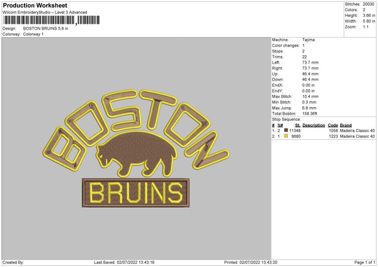Click the Max Jump value "6.8 mm"
This screenshot has height=267, width=378.
309,108
